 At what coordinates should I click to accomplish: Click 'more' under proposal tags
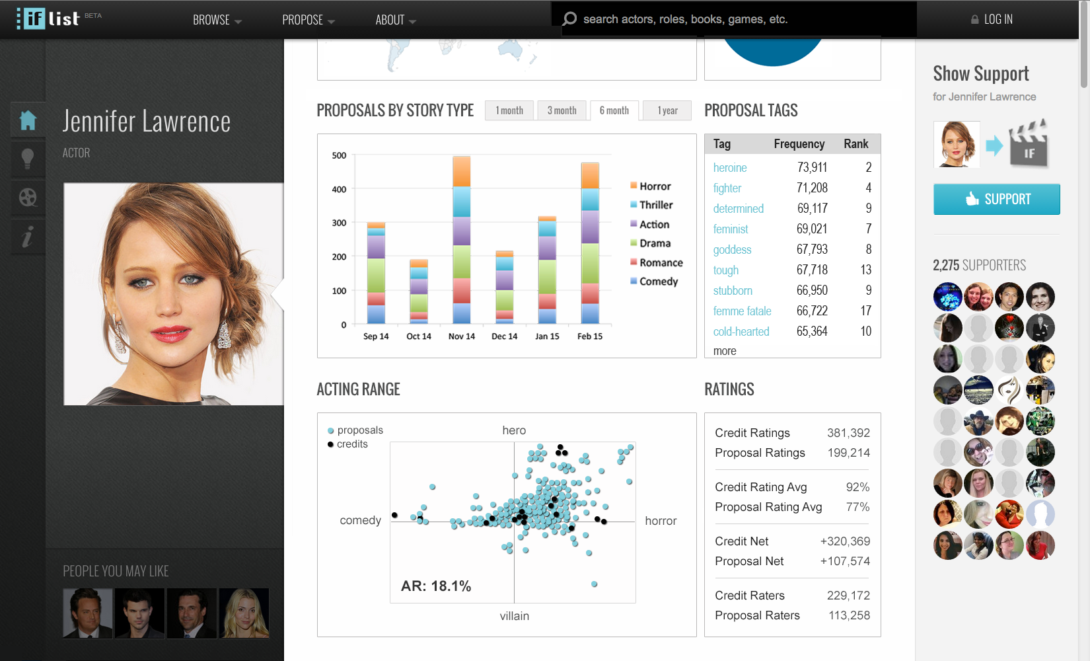[x=725, y=351]
